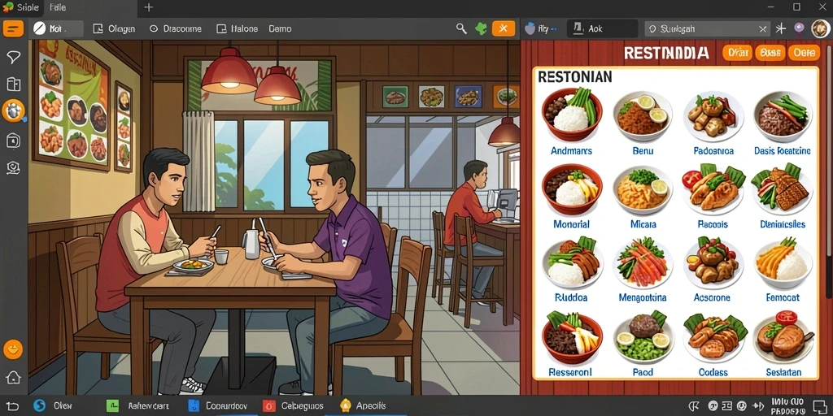
Task: Select the Rlessoronl dish thumbnail
Action: point(572,337)
